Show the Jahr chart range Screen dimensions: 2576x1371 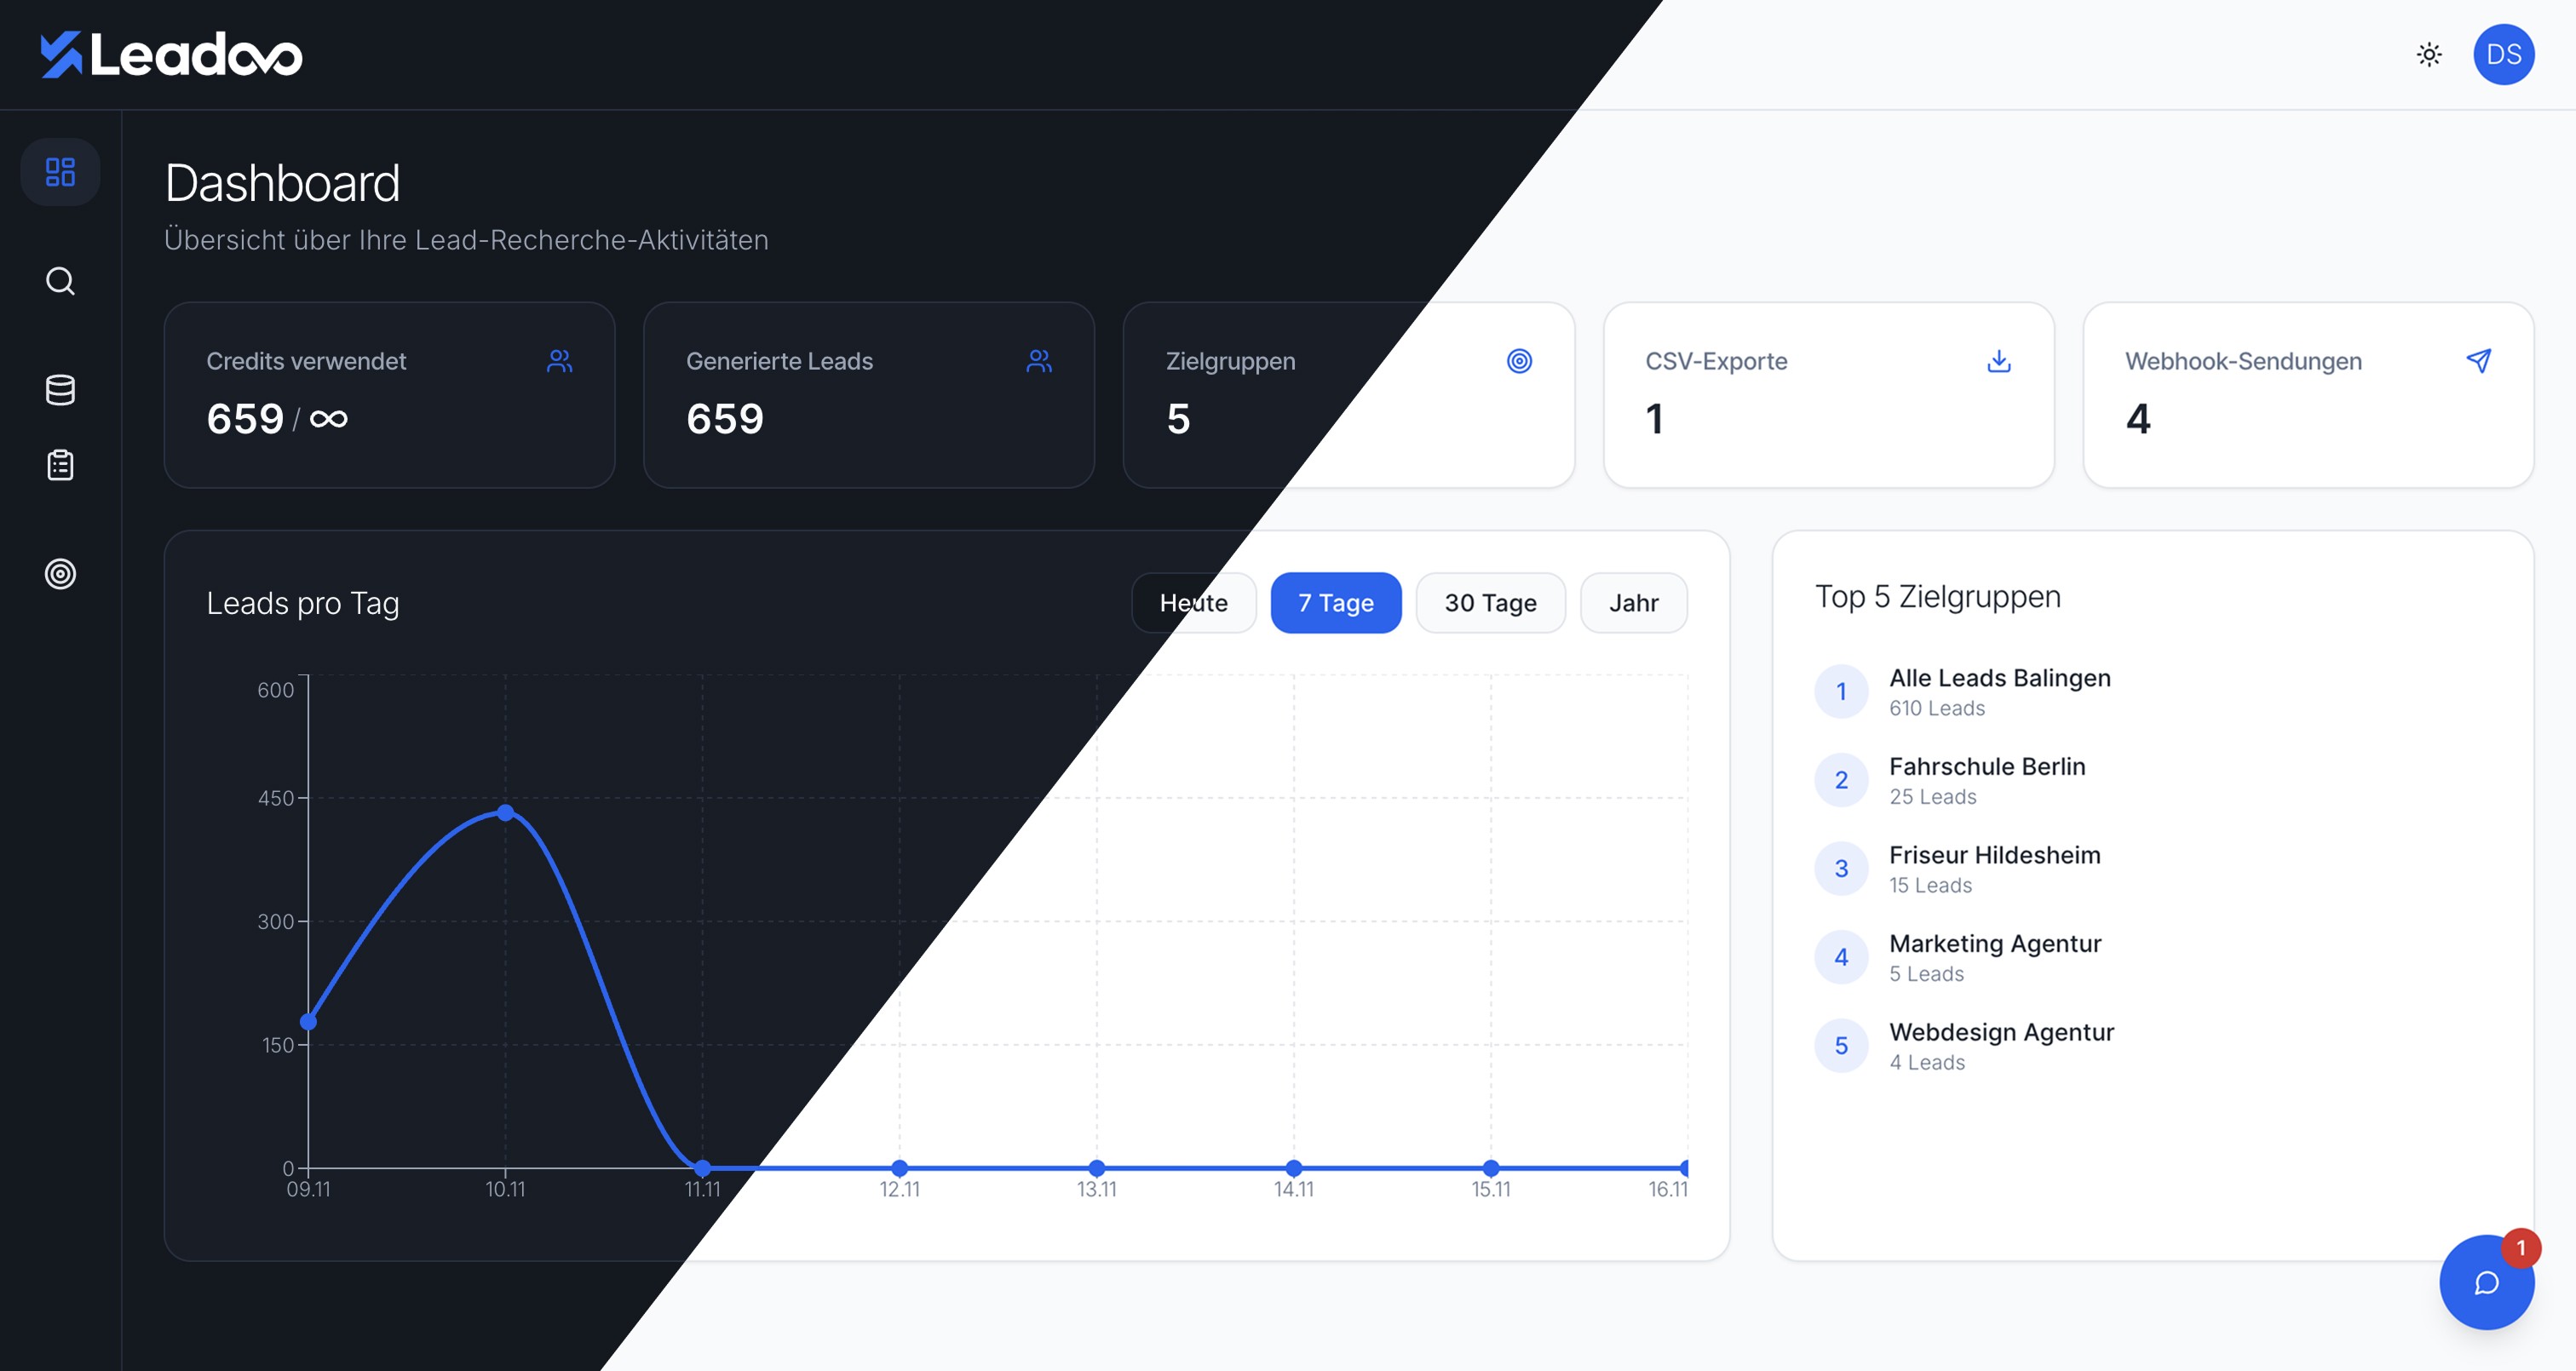(1633, 603)
